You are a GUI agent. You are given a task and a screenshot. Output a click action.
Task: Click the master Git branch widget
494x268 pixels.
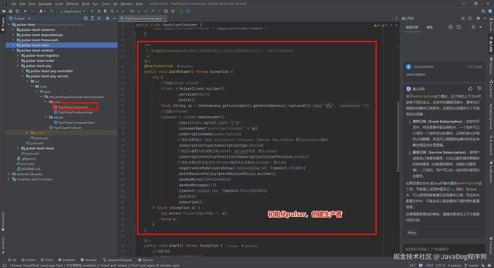[472, 265]
